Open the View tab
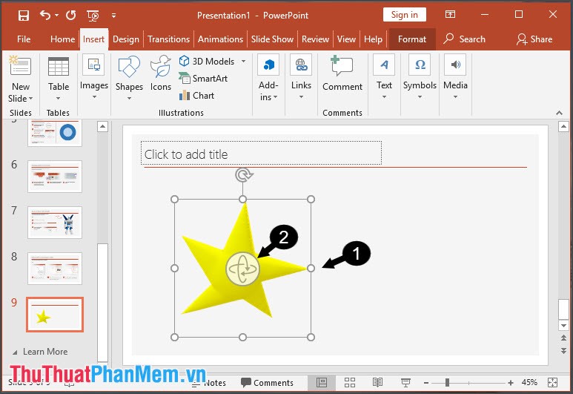The image size is (573, 394). click(346, 39)
